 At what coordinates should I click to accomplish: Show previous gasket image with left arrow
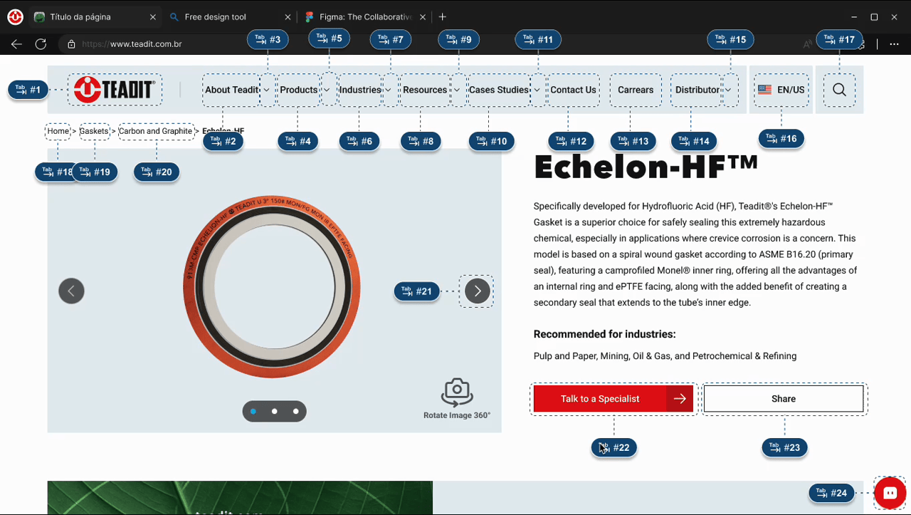click(x=71, y=291)
